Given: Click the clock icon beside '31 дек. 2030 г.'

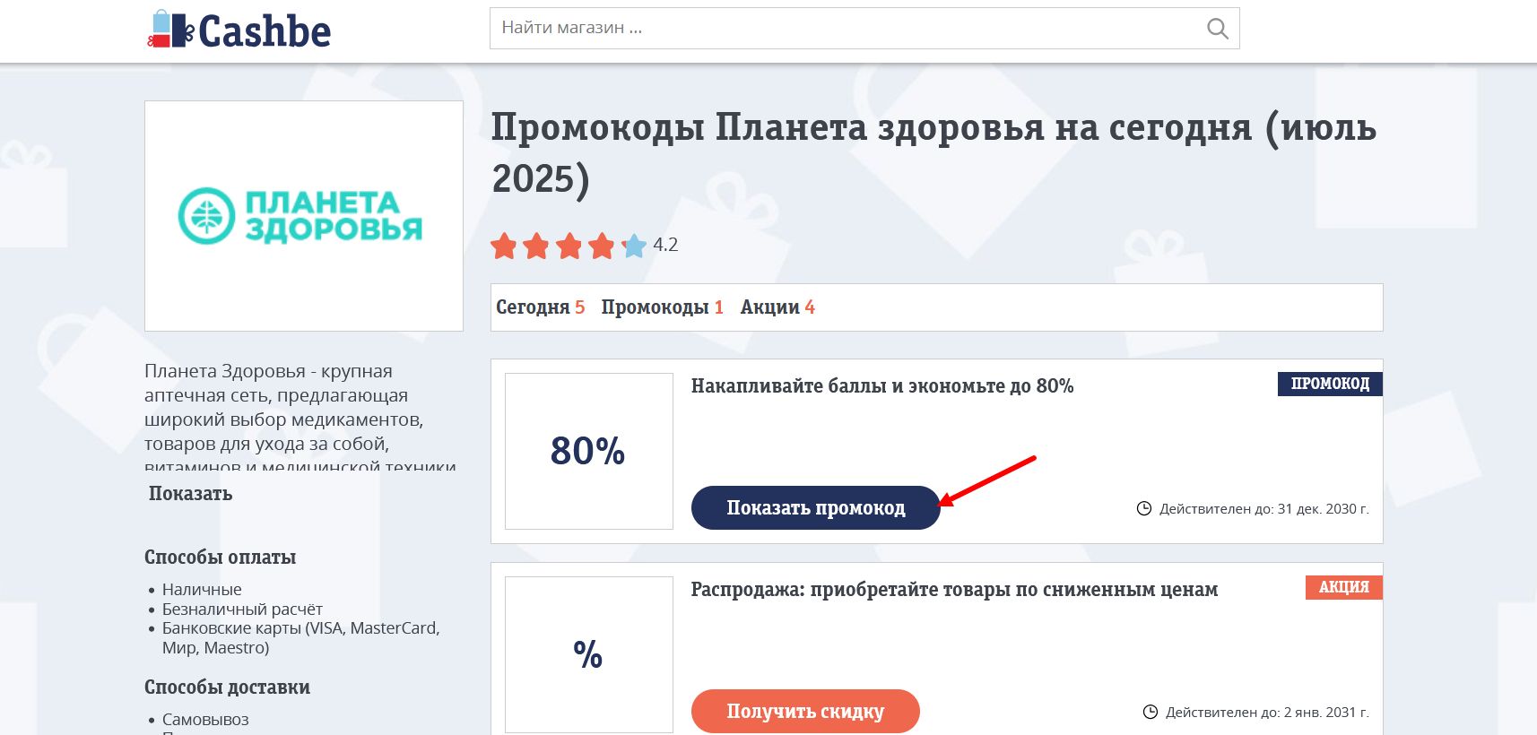Looking at the screenshot, I should pos(1144,509).
